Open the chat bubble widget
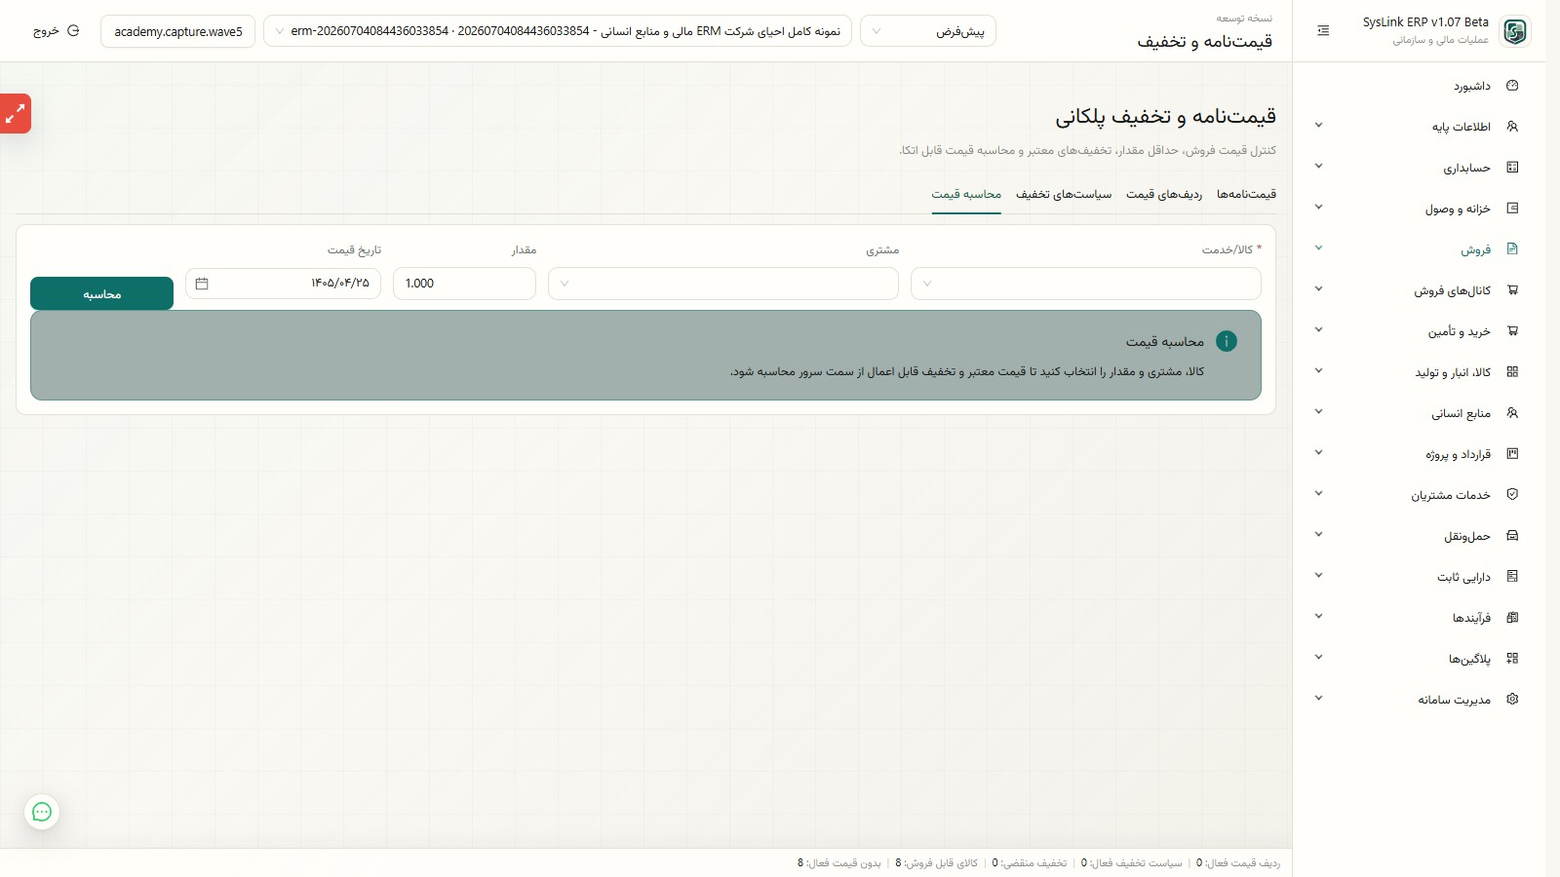The height and width of the screenshot is (877, 1560). pyautogui.click(x=42, y=812)
